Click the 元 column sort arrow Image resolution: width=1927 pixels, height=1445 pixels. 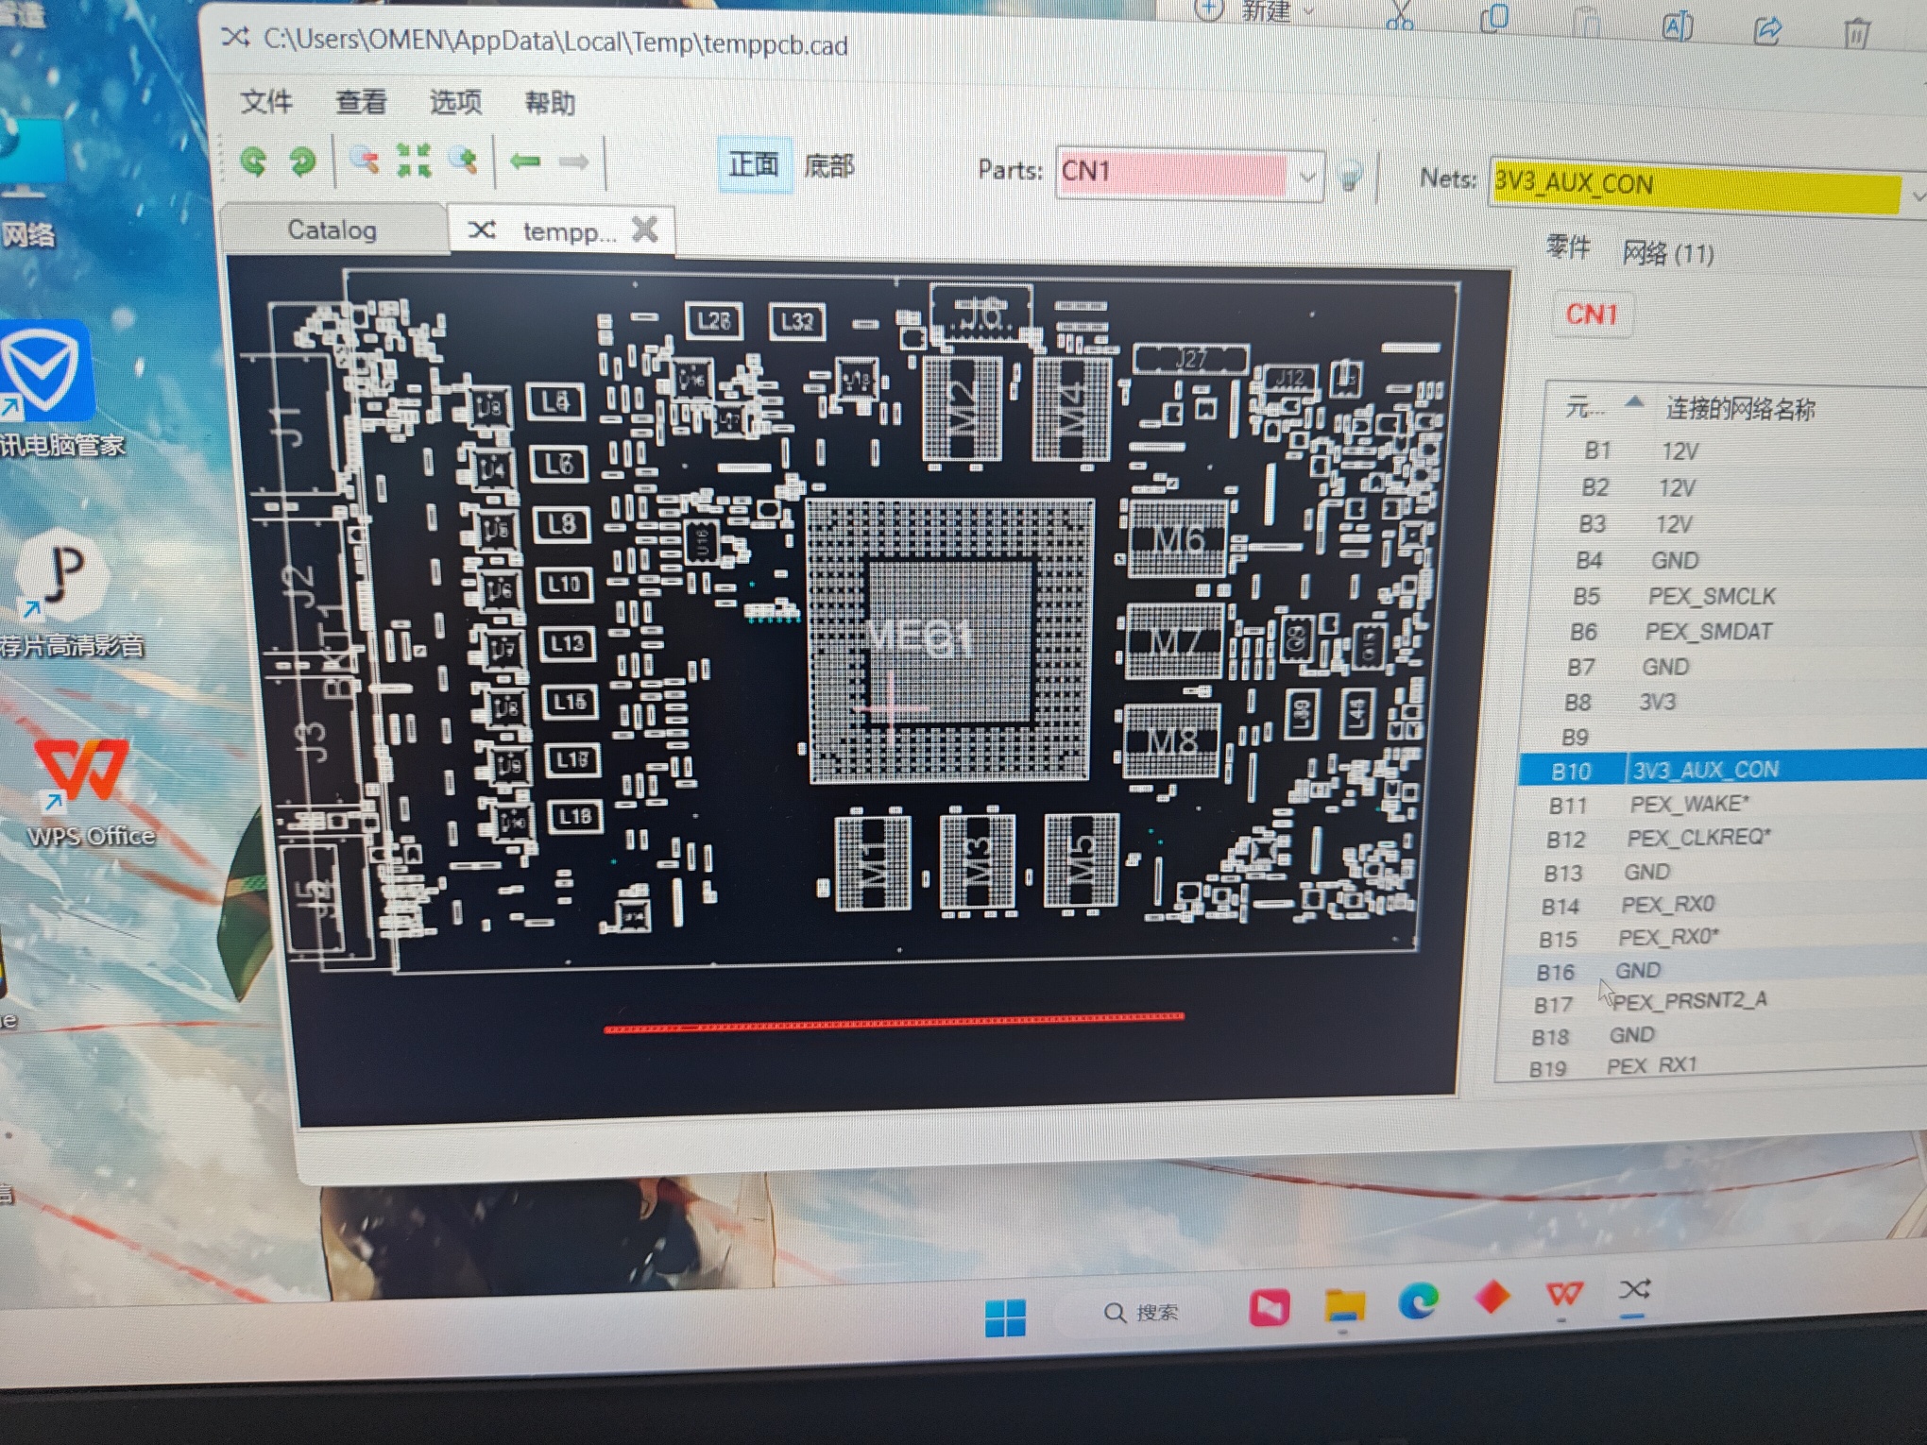(x=1633, y=402)
